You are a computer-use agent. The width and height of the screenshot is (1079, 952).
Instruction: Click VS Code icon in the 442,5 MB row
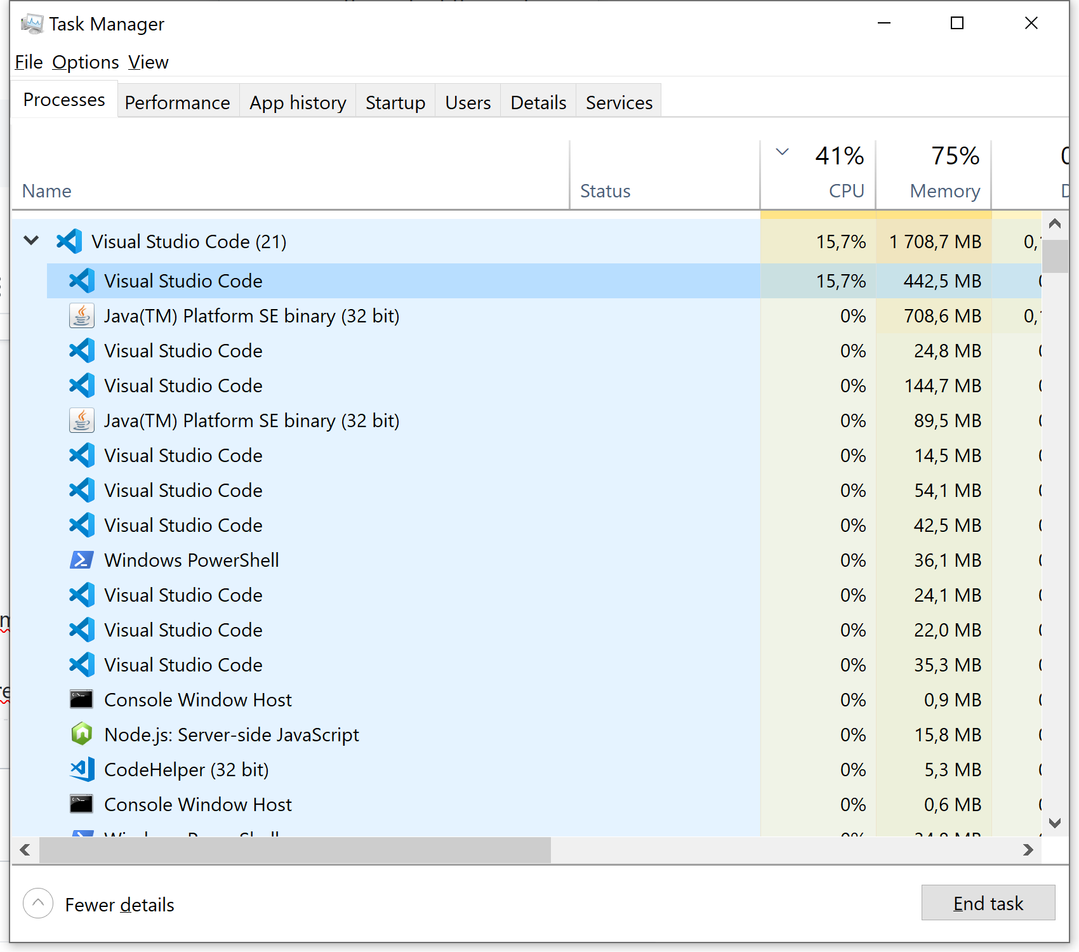[x=82, y=281]
